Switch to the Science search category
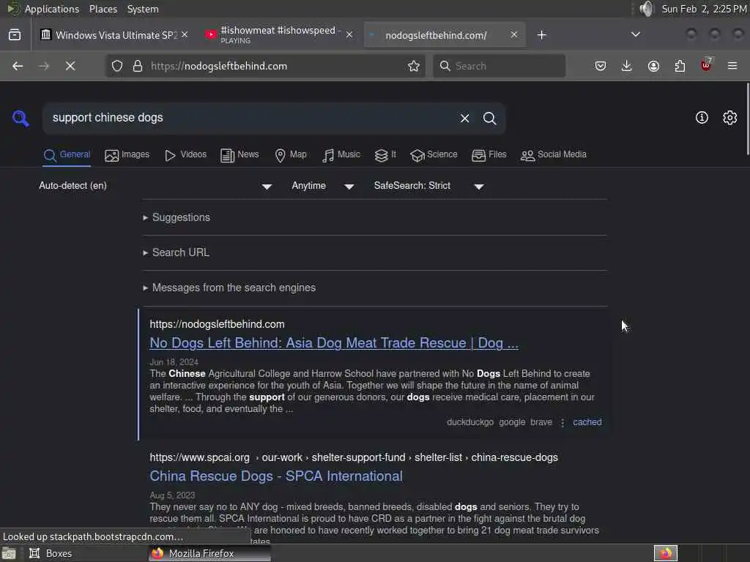750x562 pixels. (434, 155)
